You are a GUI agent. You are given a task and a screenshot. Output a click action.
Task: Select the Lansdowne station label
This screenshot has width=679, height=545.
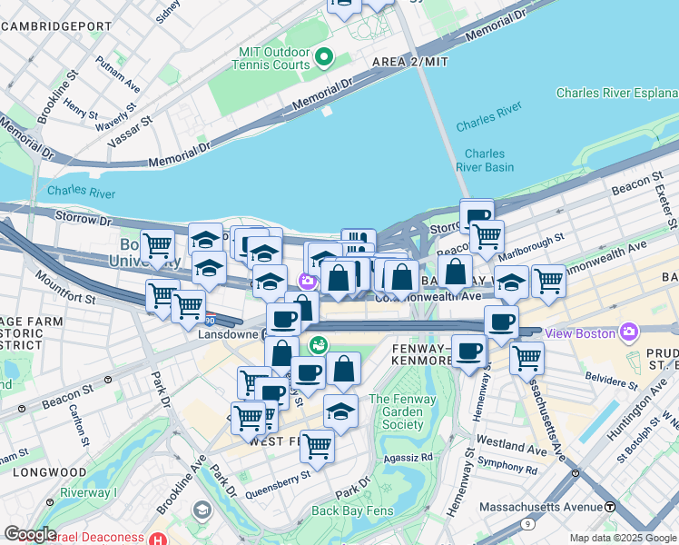pos(228,334)
